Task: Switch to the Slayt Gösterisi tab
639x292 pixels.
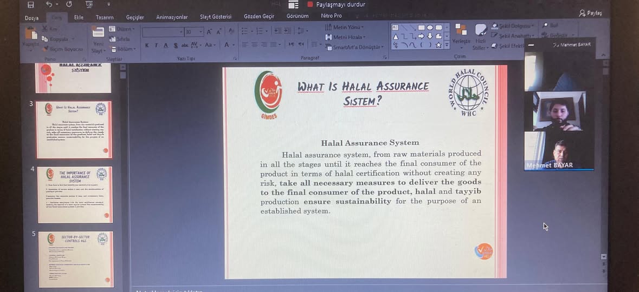Action: click(216, 17)
